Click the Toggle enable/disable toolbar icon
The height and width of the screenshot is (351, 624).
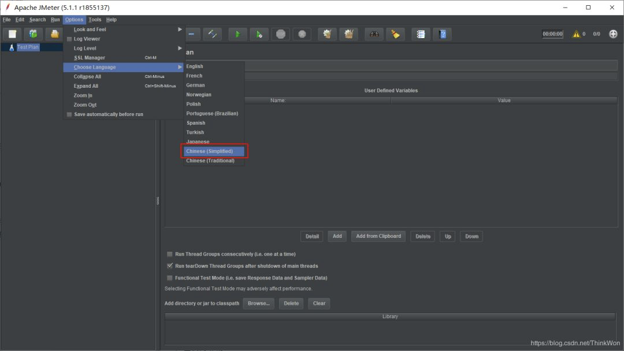(x=213, y=34)
